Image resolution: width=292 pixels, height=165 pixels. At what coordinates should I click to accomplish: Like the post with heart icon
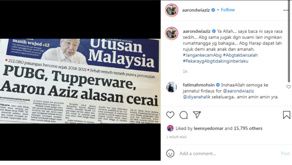pyautogui.click(x=170, y=115)
